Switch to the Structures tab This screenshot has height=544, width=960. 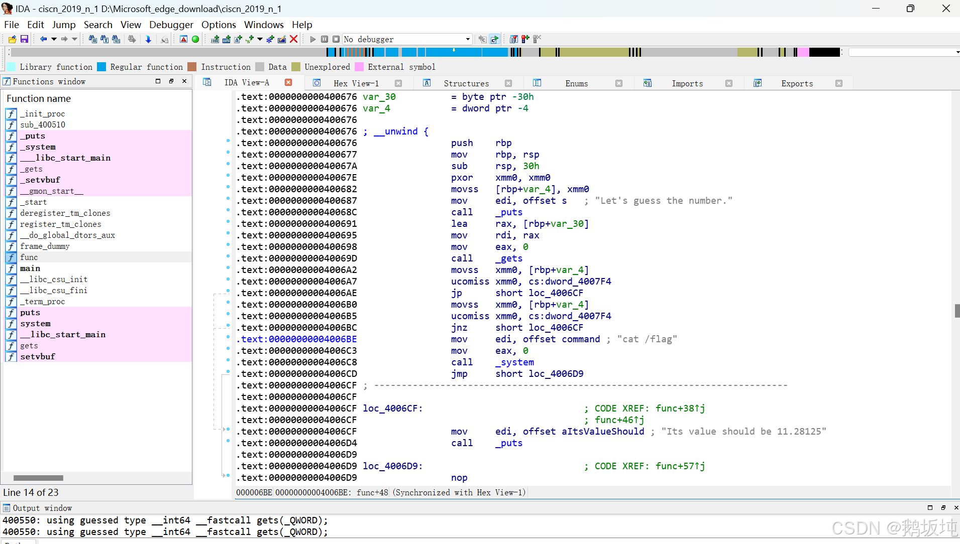(x=466, y=83)
